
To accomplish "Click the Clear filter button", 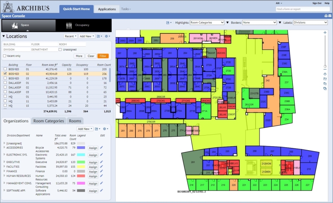I will (x=91, y=56).
